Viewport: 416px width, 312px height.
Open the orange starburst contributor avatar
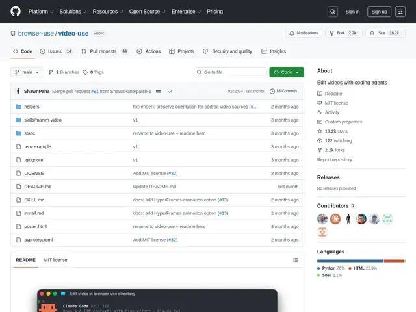[x=335, y=219]
